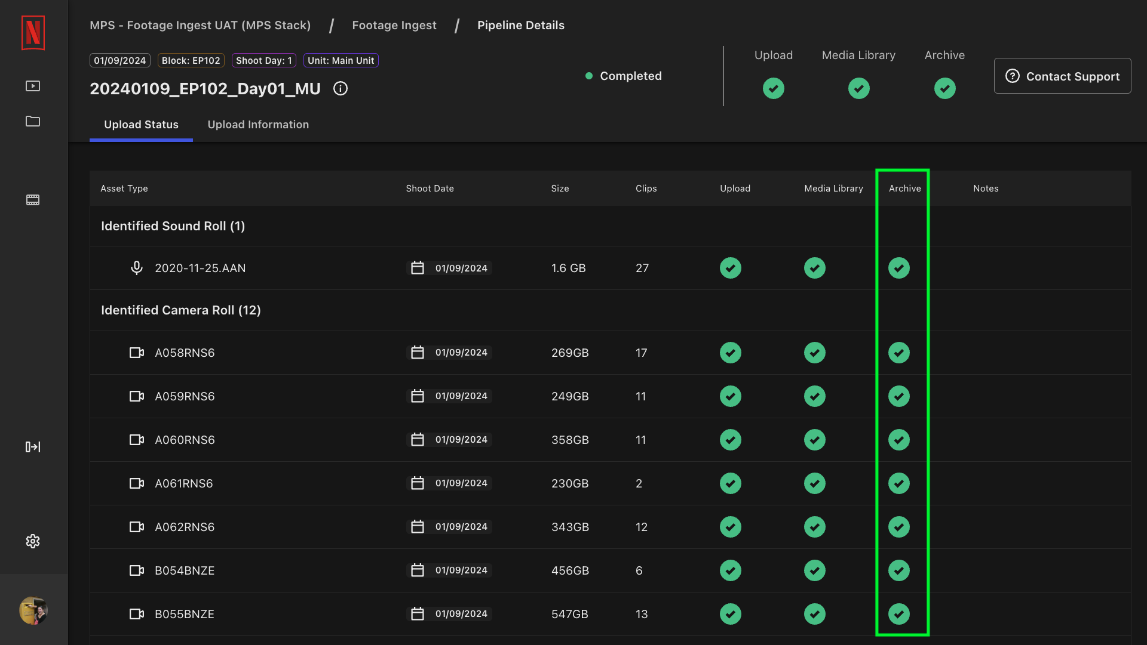Select Identified Sound Roll (1) group header

173,226
